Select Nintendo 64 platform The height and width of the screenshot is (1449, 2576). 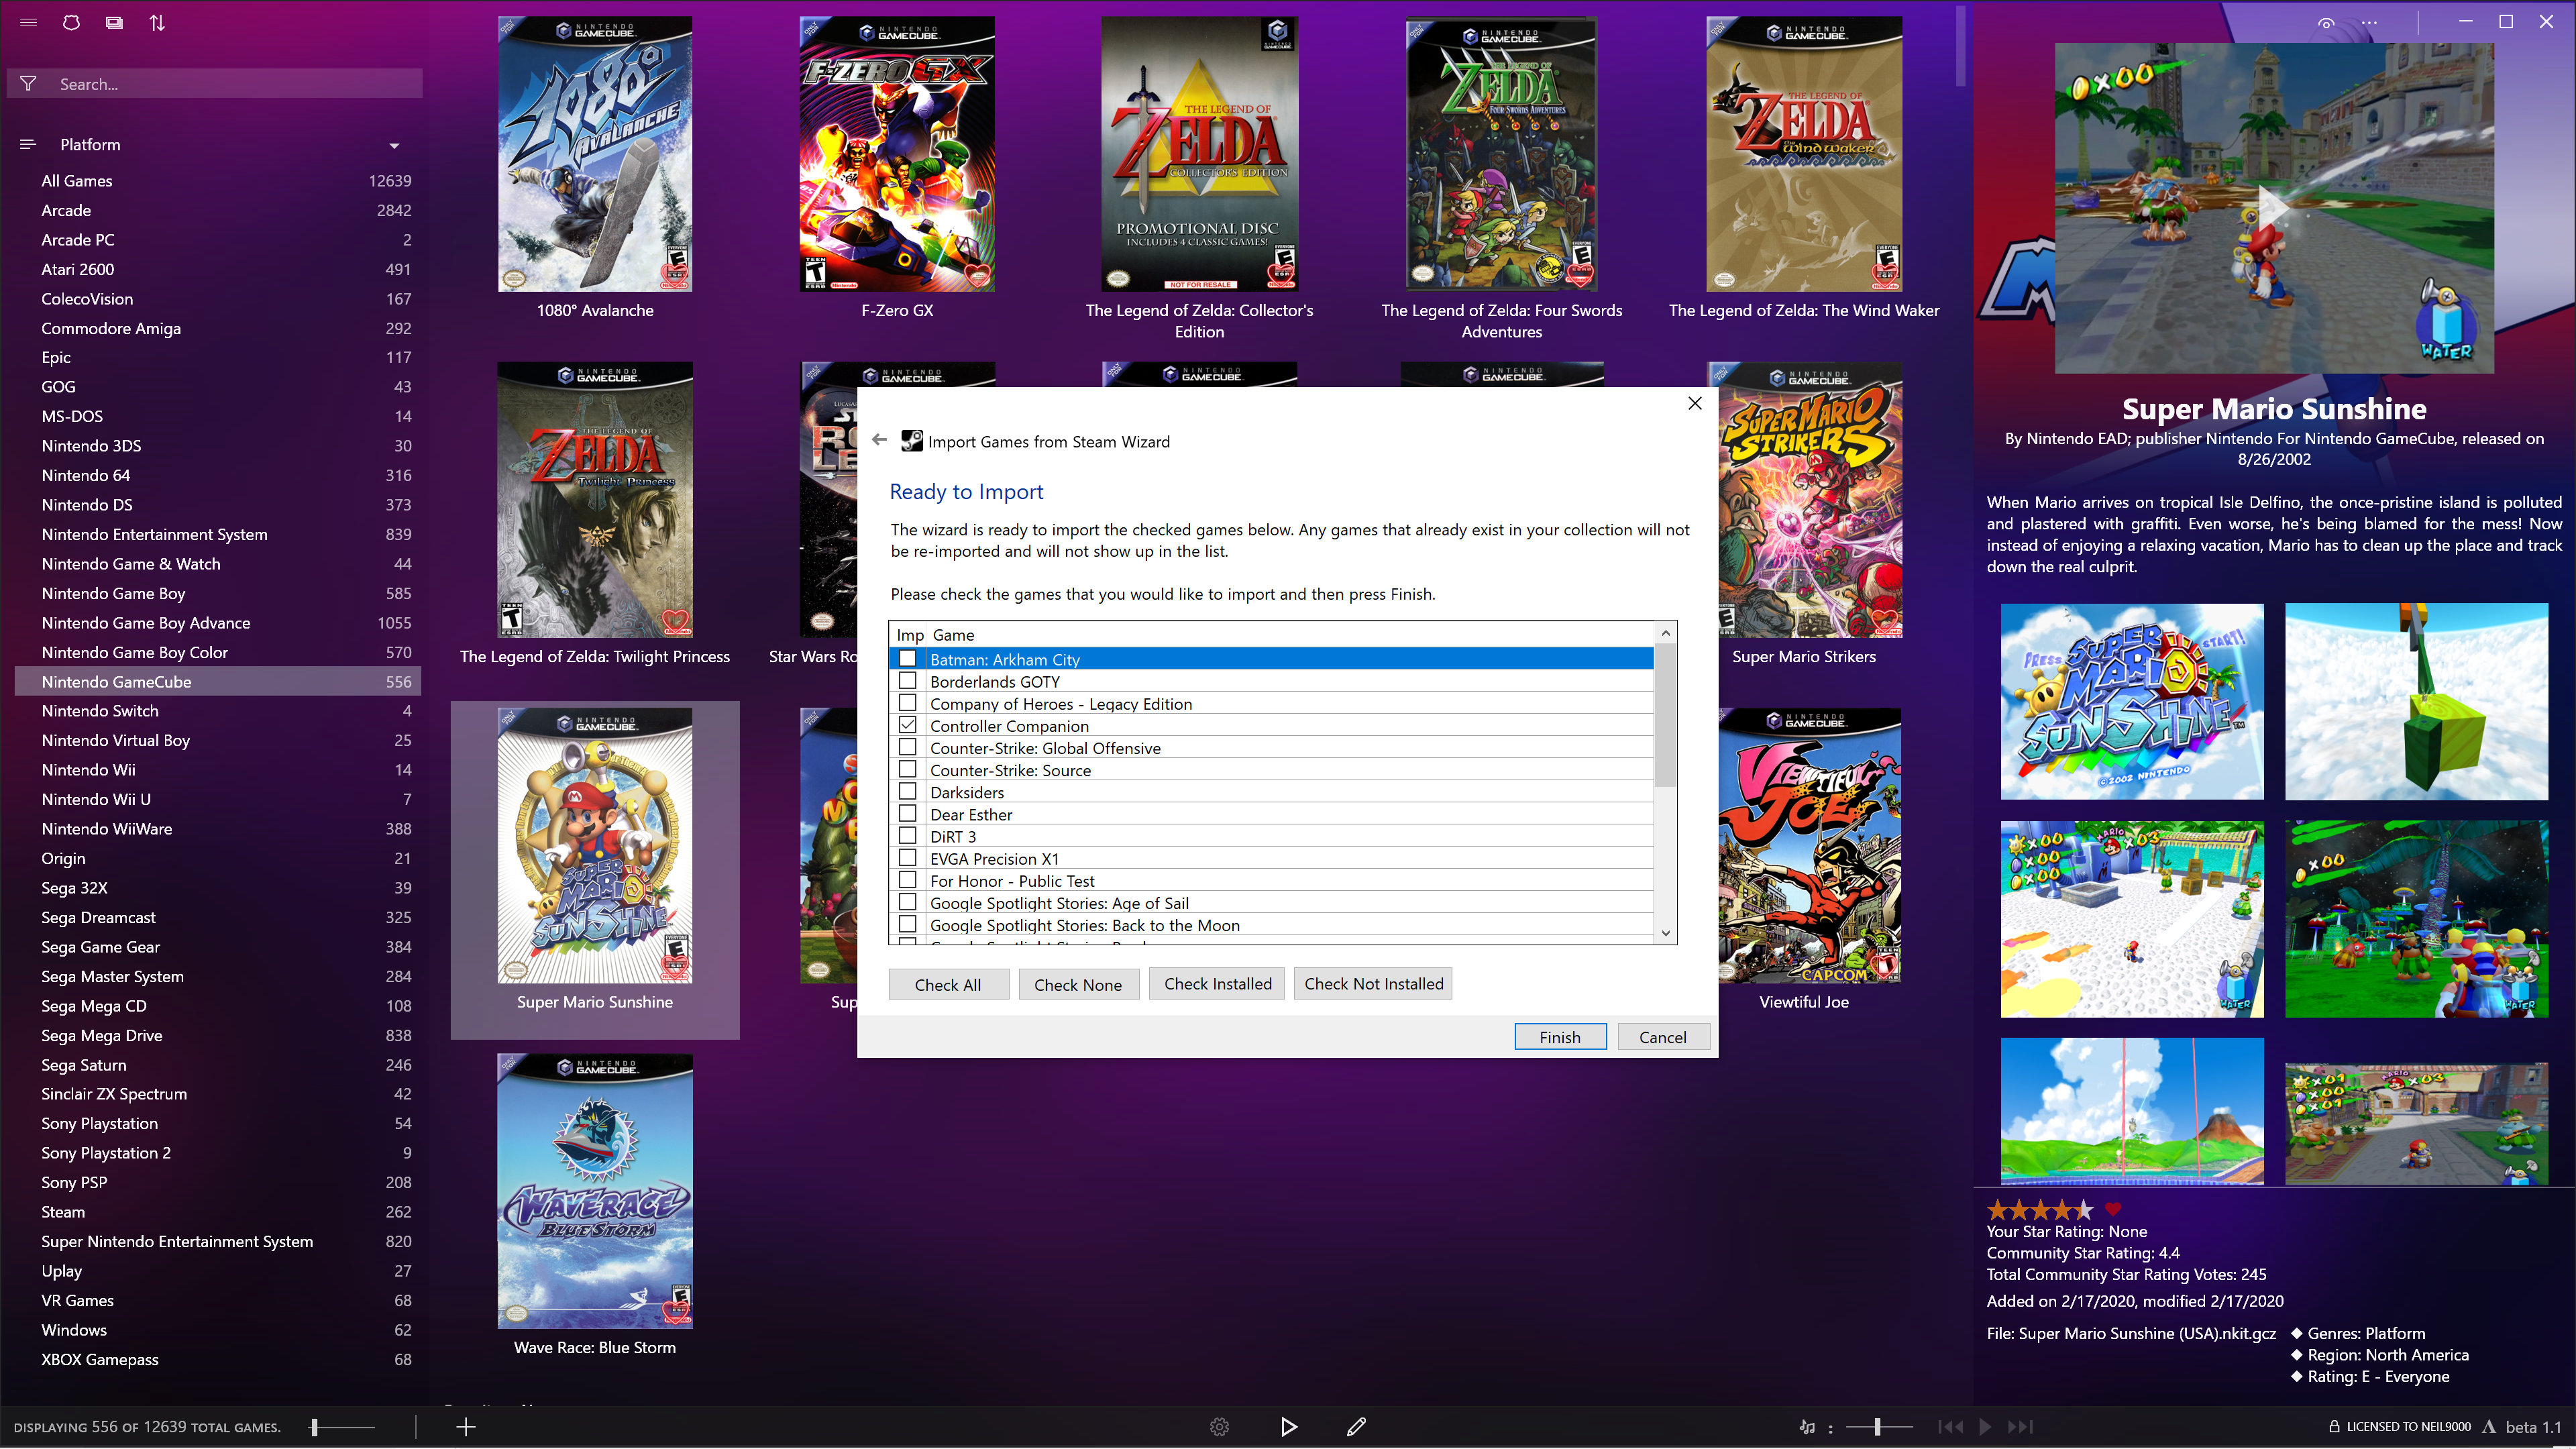[x=218, y=475]
